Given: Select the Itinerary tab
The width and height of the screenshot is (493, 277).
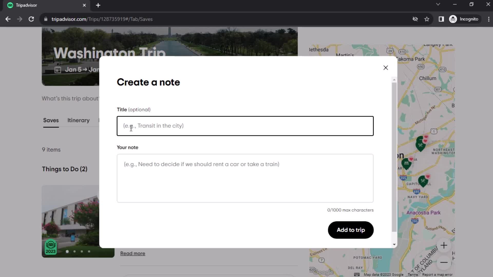Looking at the screenshot, I should click(79, 120).
